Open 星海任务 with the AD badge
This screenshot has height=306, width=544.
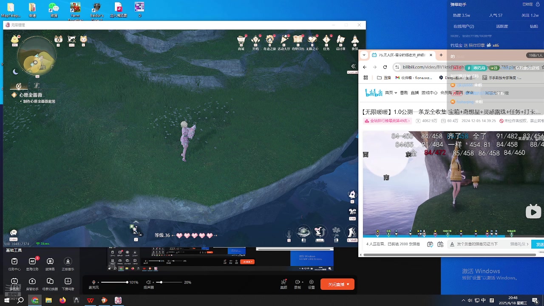(32, 263)
